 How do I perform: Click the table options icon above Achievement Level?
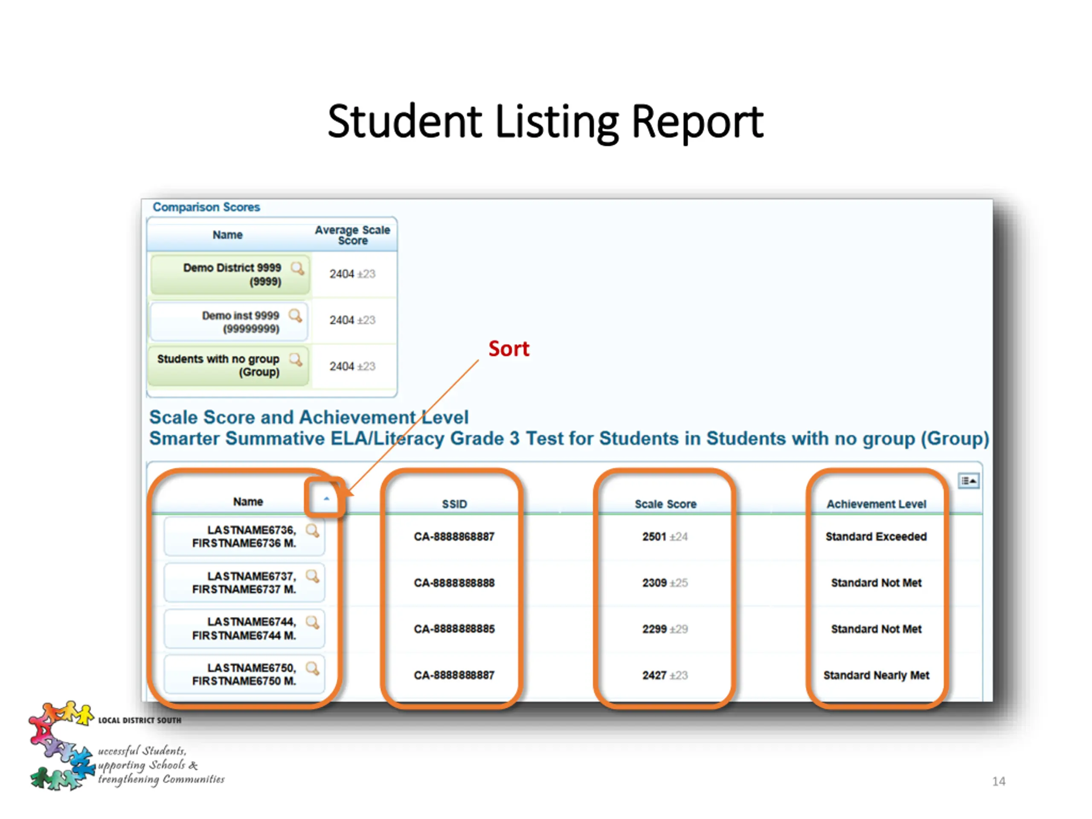pos(969,480)
